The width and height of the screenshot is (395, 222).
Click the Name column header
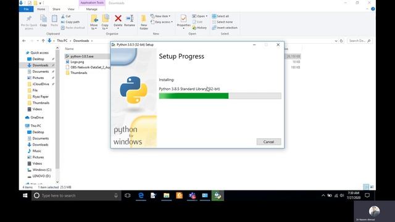tap(70, 49)
